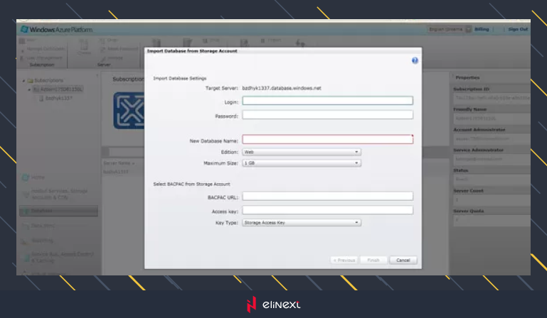
Task: Select bzdhyk1337 server in the tree
Action: (x=57, y=99)
